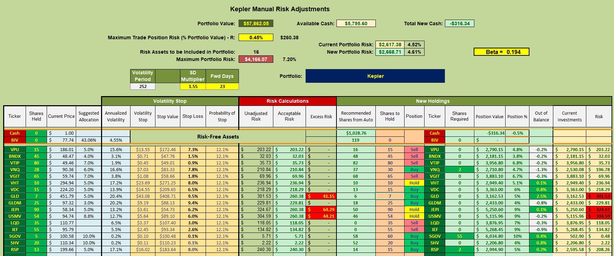This screenshot has width=614, height=256.
Task: Select the Suggested Allocation column header
Action: [x=88, y=116]
